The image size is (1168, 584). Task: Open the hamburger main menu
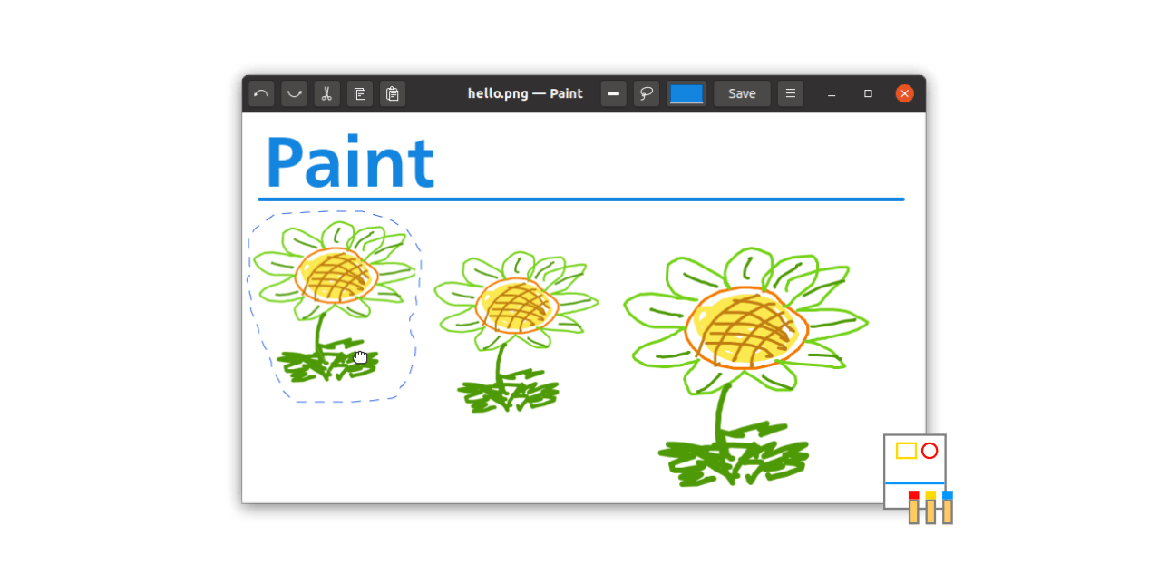[790, 93]
